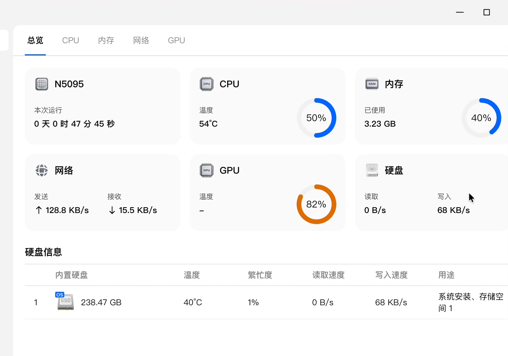
Task: Click the upload arrow next to 128.8 KB/s
Action: coord(39,210)
